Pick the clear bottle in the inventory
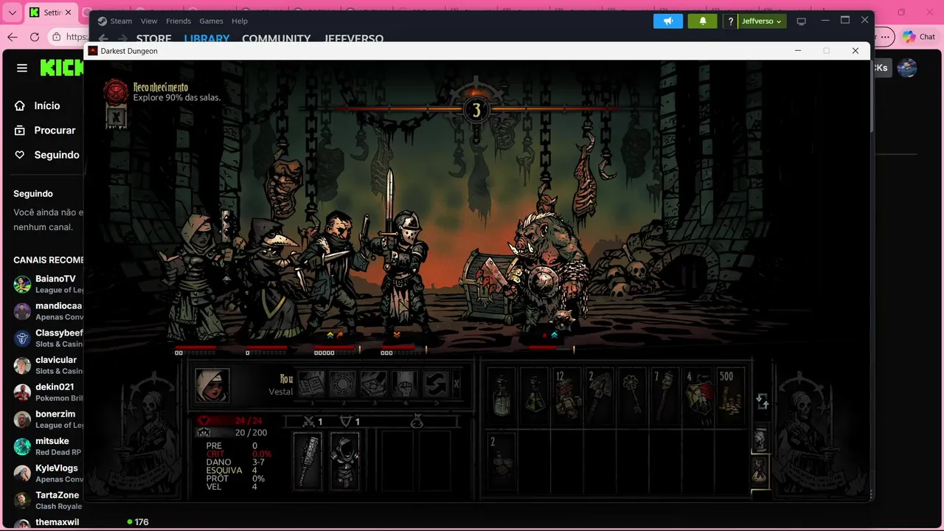The image size is (944, 531). tap(502, 395)
